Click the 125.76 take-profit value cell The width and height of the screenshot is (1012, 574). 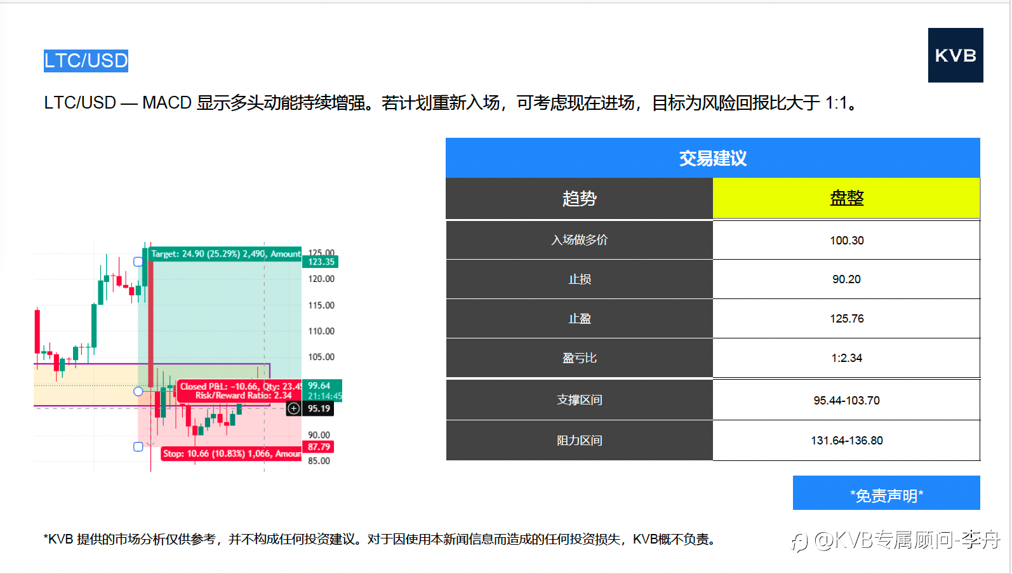[x=846, y=319]
